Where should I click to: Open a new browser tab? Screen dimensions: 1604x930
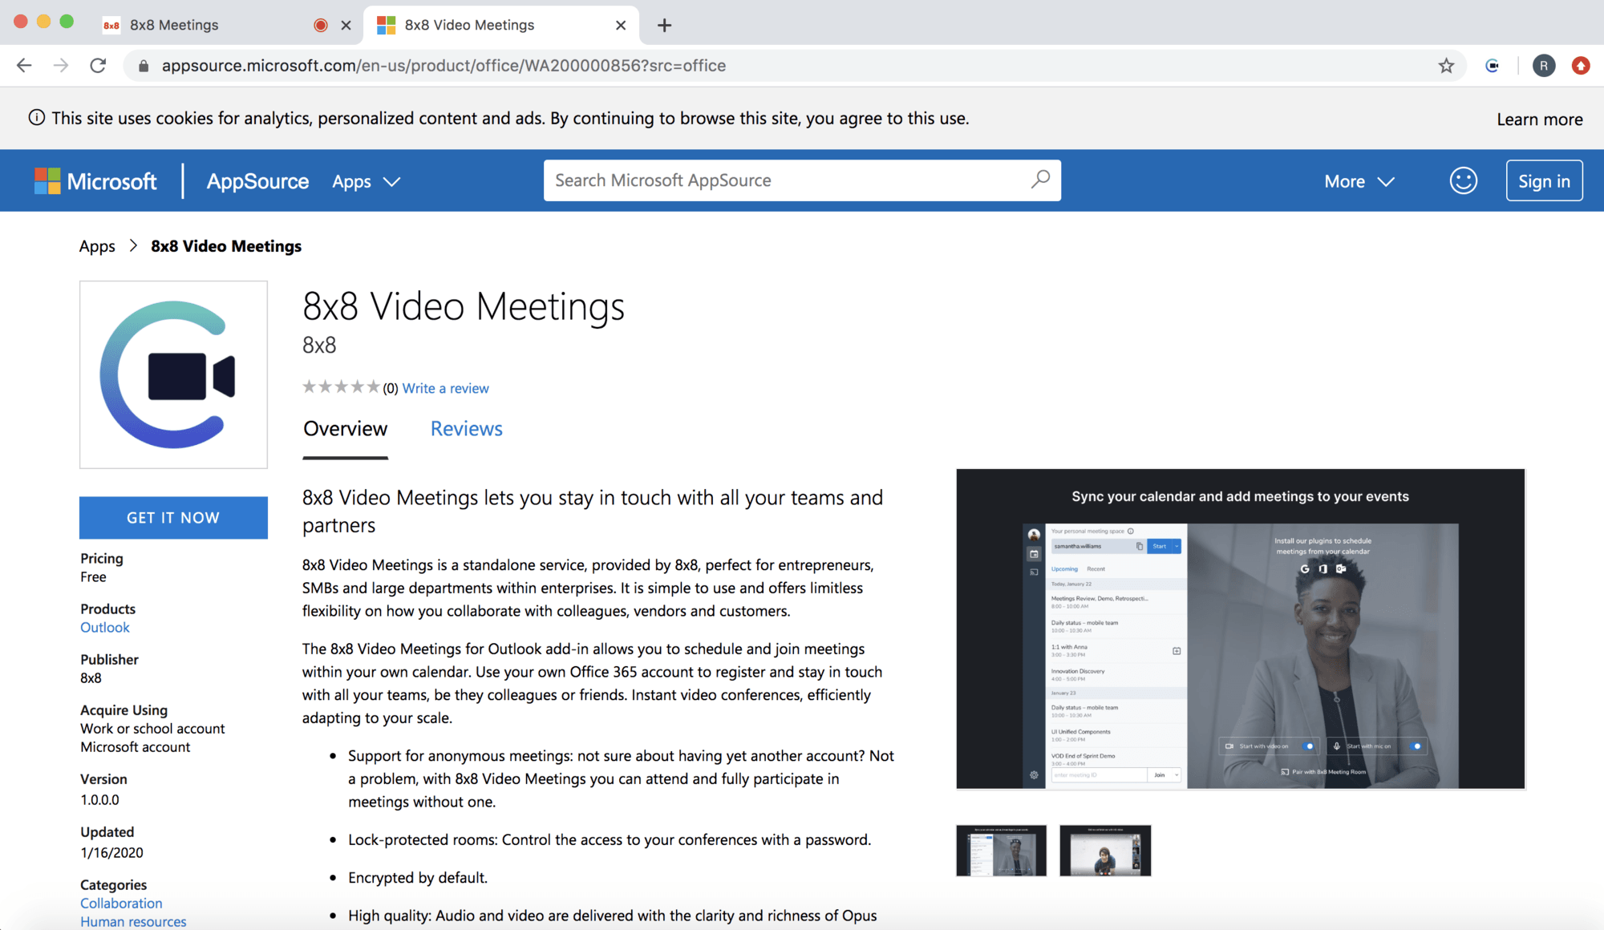pyautogui.click(x=664, y=25)
